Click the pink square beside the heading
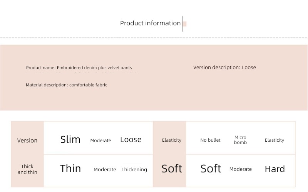308x192 pixels. tap(185, 24)
